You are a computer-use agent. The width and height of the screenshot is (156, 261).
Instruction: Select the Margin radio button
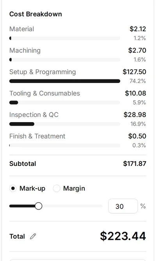[57, 189]
